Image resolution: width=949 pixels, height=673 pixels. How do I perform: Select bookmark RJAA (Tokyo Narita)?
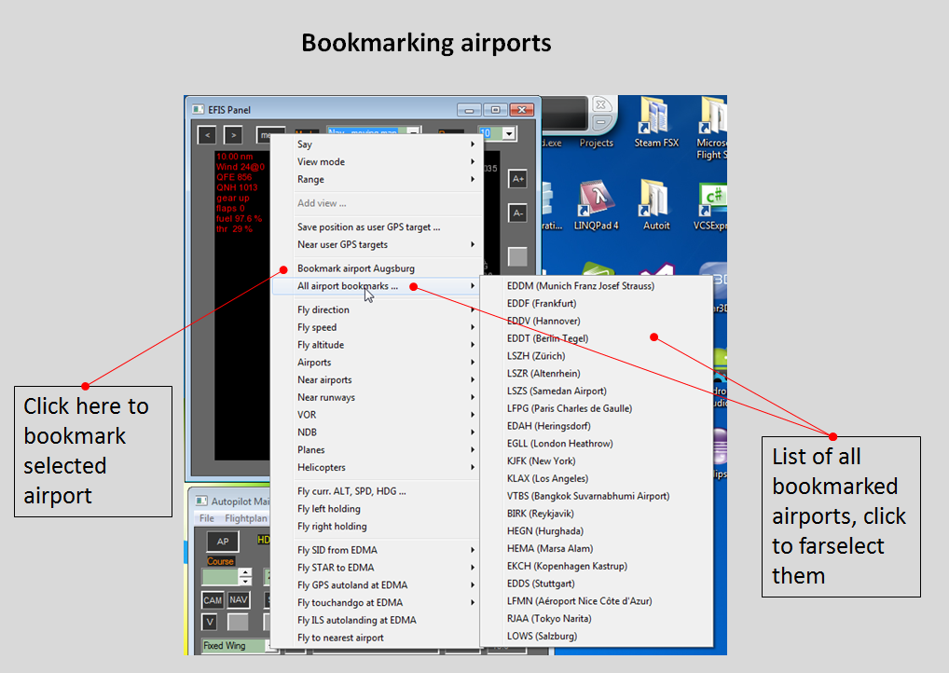coord(596,619)
